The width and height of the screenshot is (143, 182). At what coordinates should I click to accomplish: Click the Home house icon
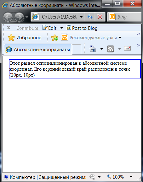(93, 49)
